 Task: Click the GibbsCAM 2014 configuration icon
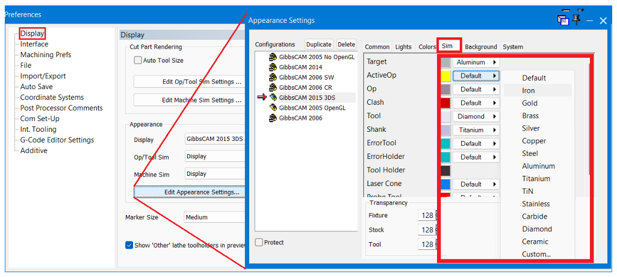273,67
